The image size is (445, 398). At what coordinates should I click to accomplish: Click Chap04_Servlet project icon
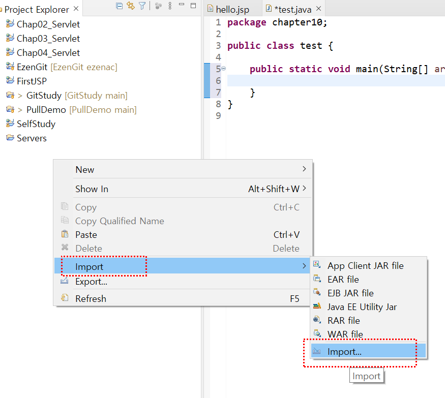coord(10,52)
